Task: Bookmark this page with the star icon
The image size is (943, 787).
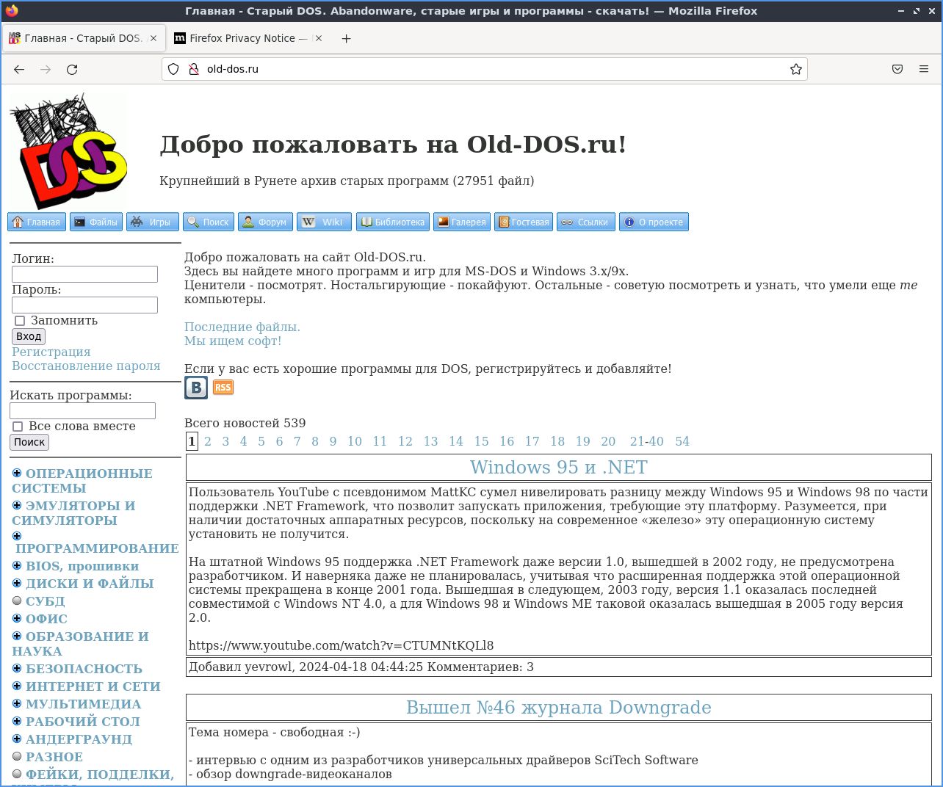Action: tap(796, 69)
